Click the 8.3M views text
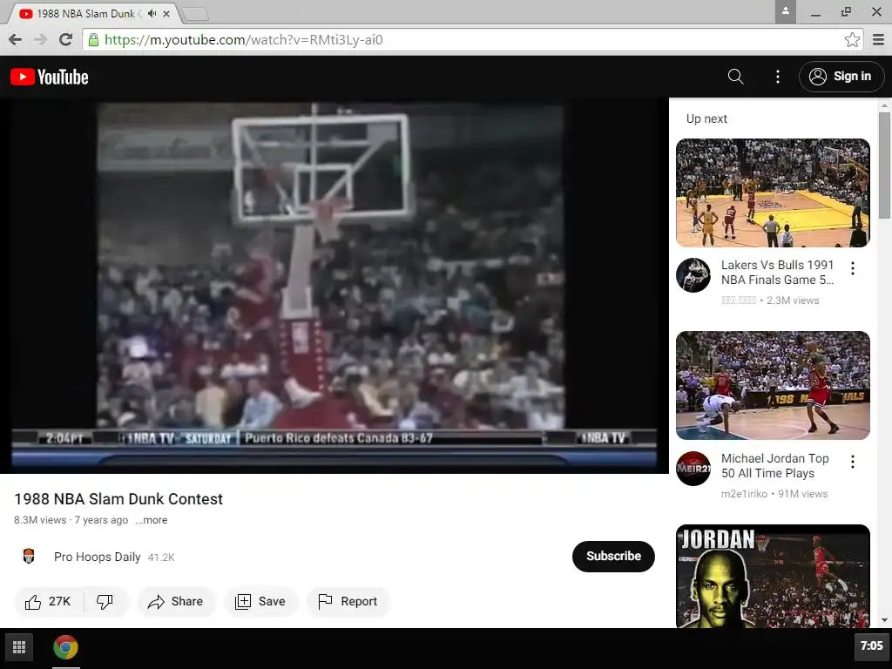 click(40, 520)
